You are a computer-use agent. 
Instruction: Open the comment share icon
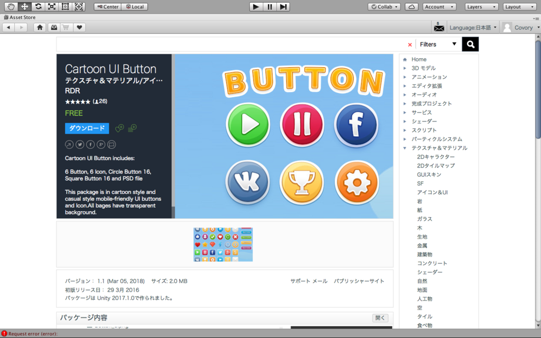[x=111, y=145]
